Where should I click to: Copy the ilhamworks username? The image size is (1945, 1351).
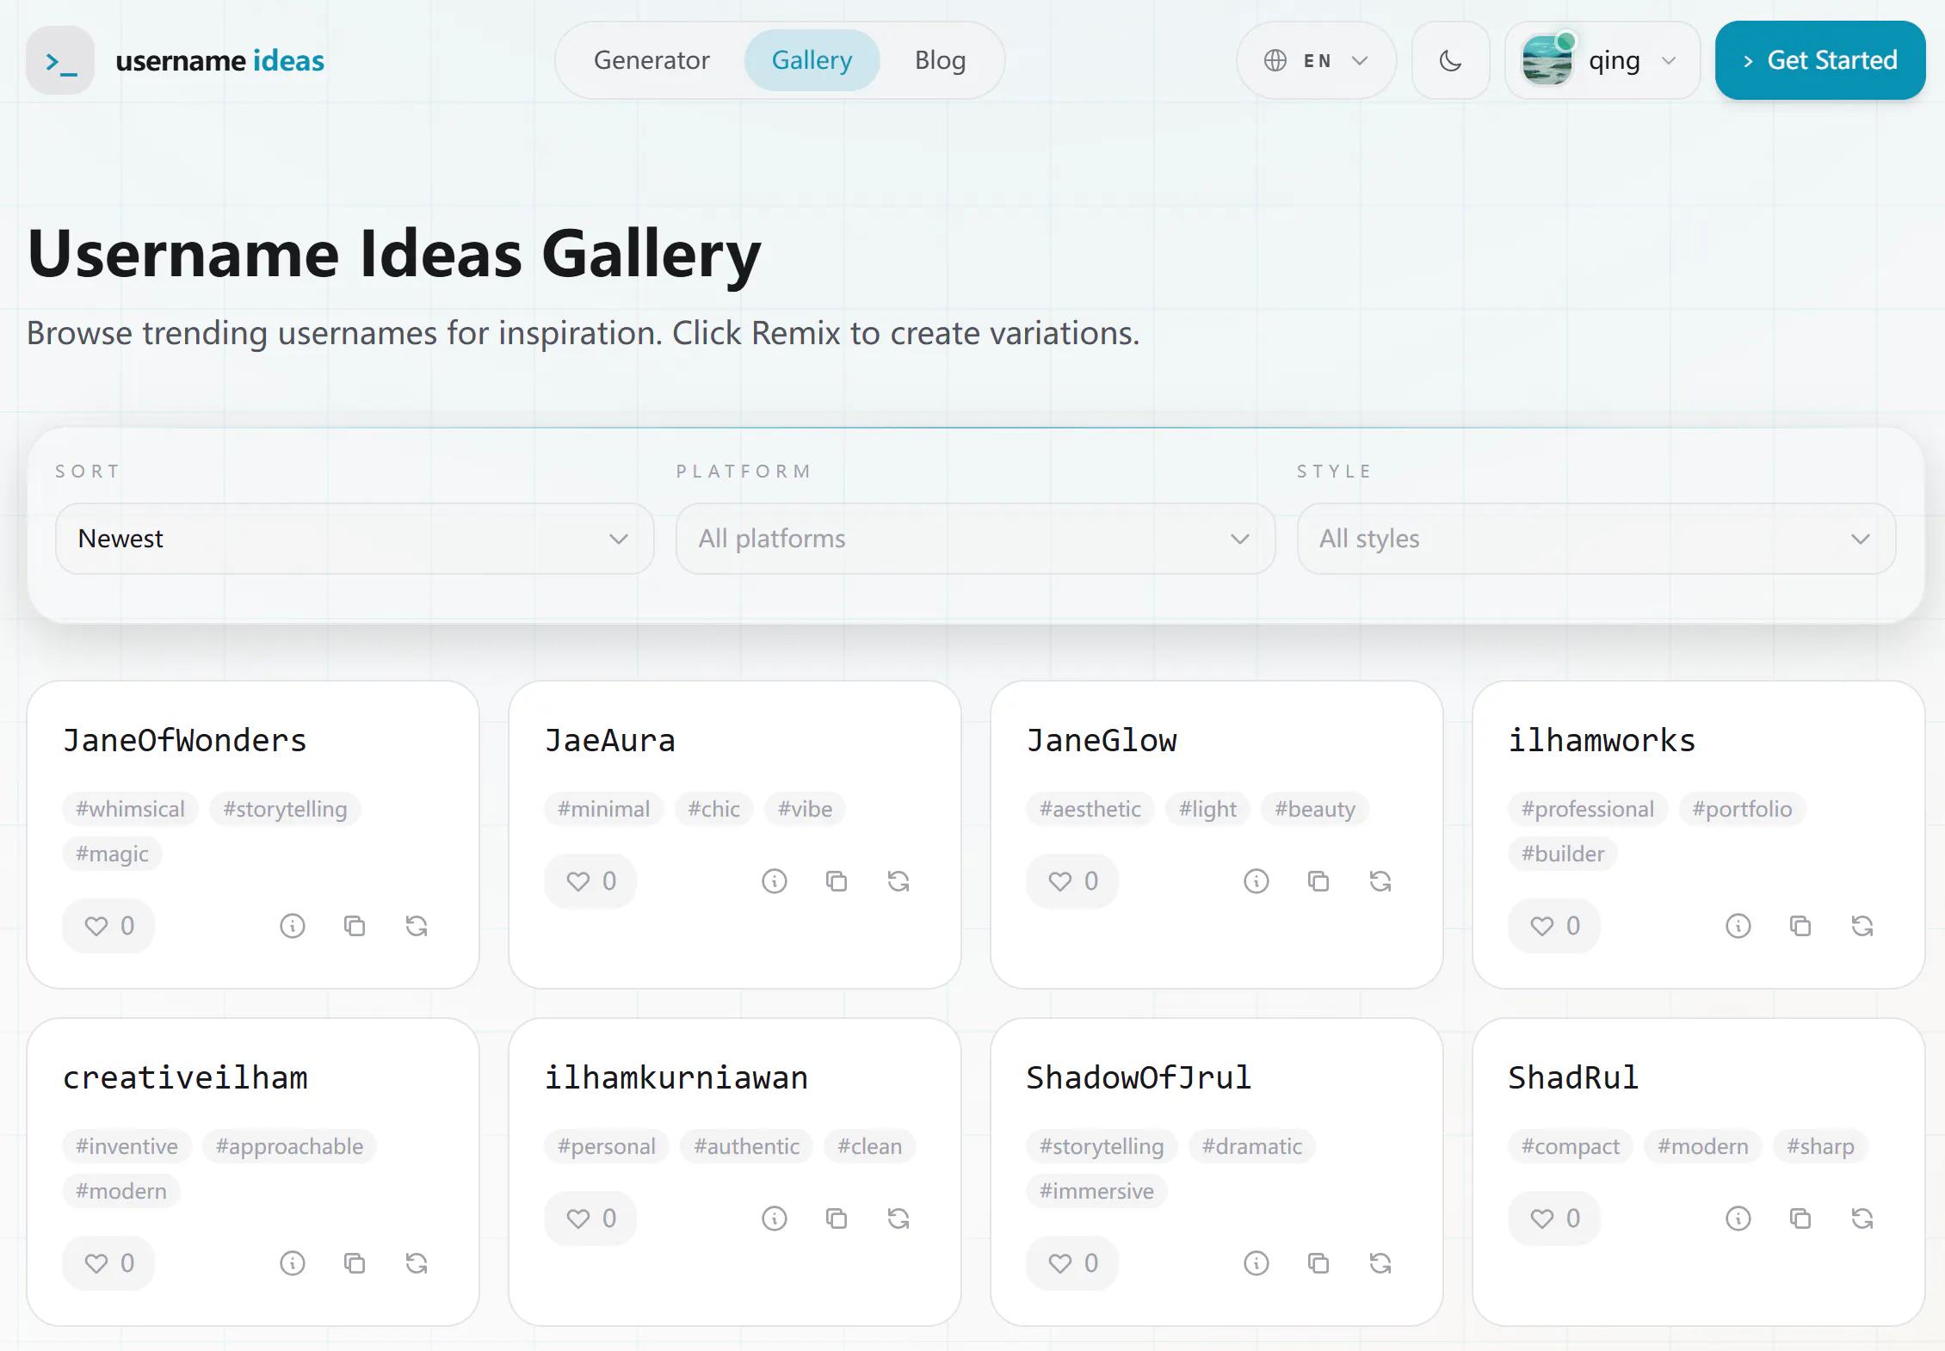pyautogui.click(x=1800, y=926)
